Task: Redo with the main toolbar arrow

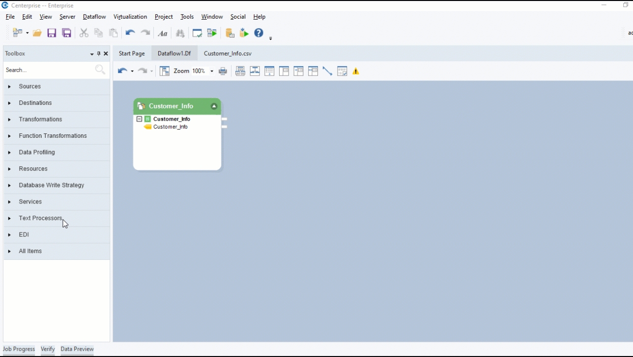Action: tap(145, 33)
